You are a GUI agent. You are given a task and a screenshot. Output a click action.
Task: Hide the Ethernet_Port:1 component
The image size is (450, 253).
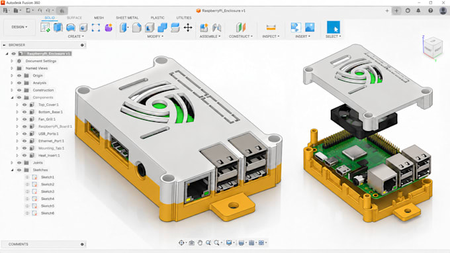[x=24, y=141]
